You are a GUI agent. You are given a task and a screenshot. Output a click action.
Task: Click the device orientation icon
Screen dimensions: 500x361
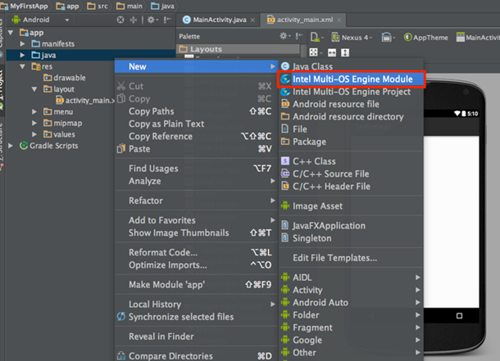click(x=388, y=38)
